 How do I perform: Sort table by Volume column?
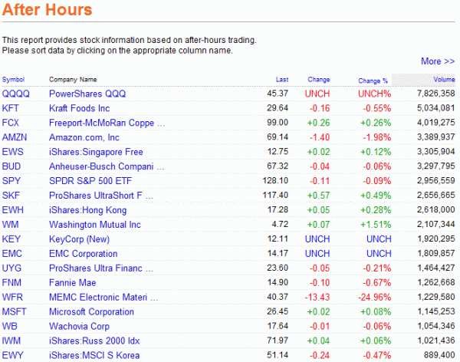(x=444, y=80)
